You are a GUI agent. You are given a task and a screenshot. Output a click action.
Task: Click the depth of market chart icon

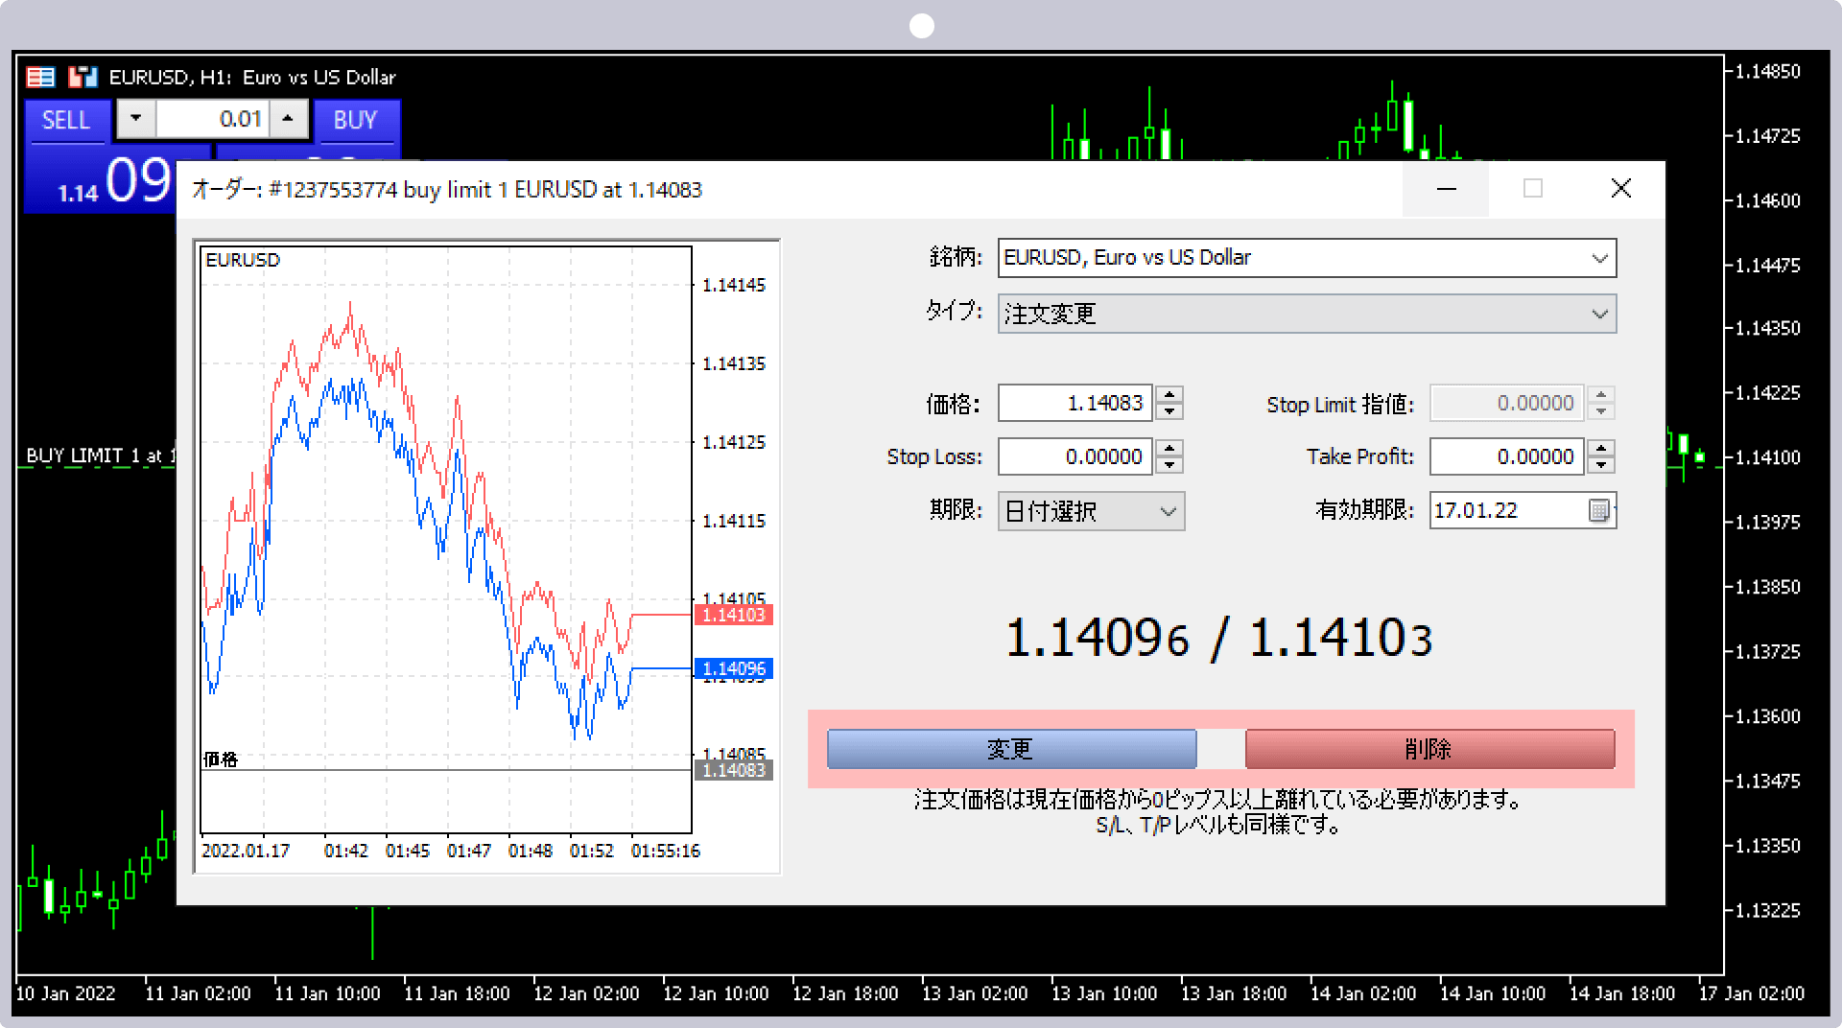point(83,77)
